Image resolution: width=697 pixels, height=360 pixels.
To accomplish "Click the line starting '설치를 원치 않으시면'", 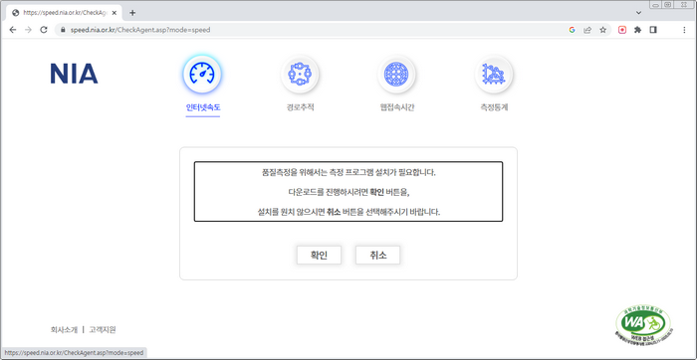I will [x=348, y=212].
